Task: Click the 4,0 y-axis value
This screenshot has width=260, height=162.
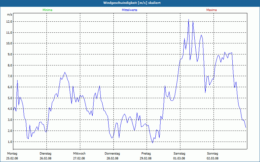Action: 10,109
